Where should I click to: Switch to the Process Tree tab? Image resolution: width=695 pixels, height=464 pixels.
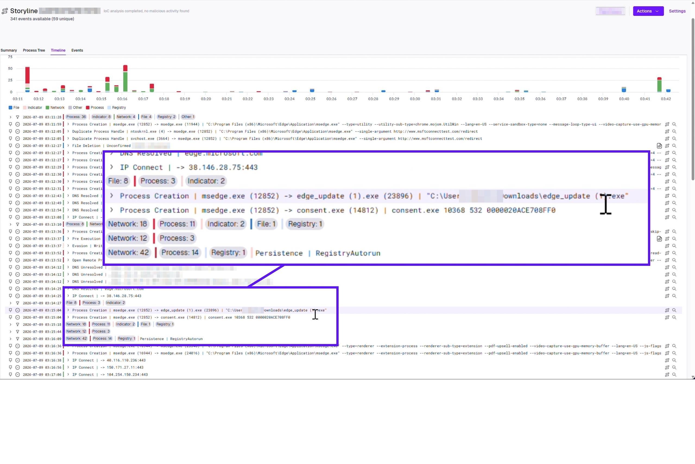tap(34, 50)
